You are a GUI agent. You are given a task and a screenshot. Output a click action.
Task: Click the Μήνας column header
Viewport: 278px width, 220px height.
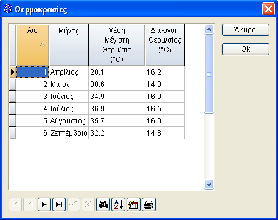(69, 45)
